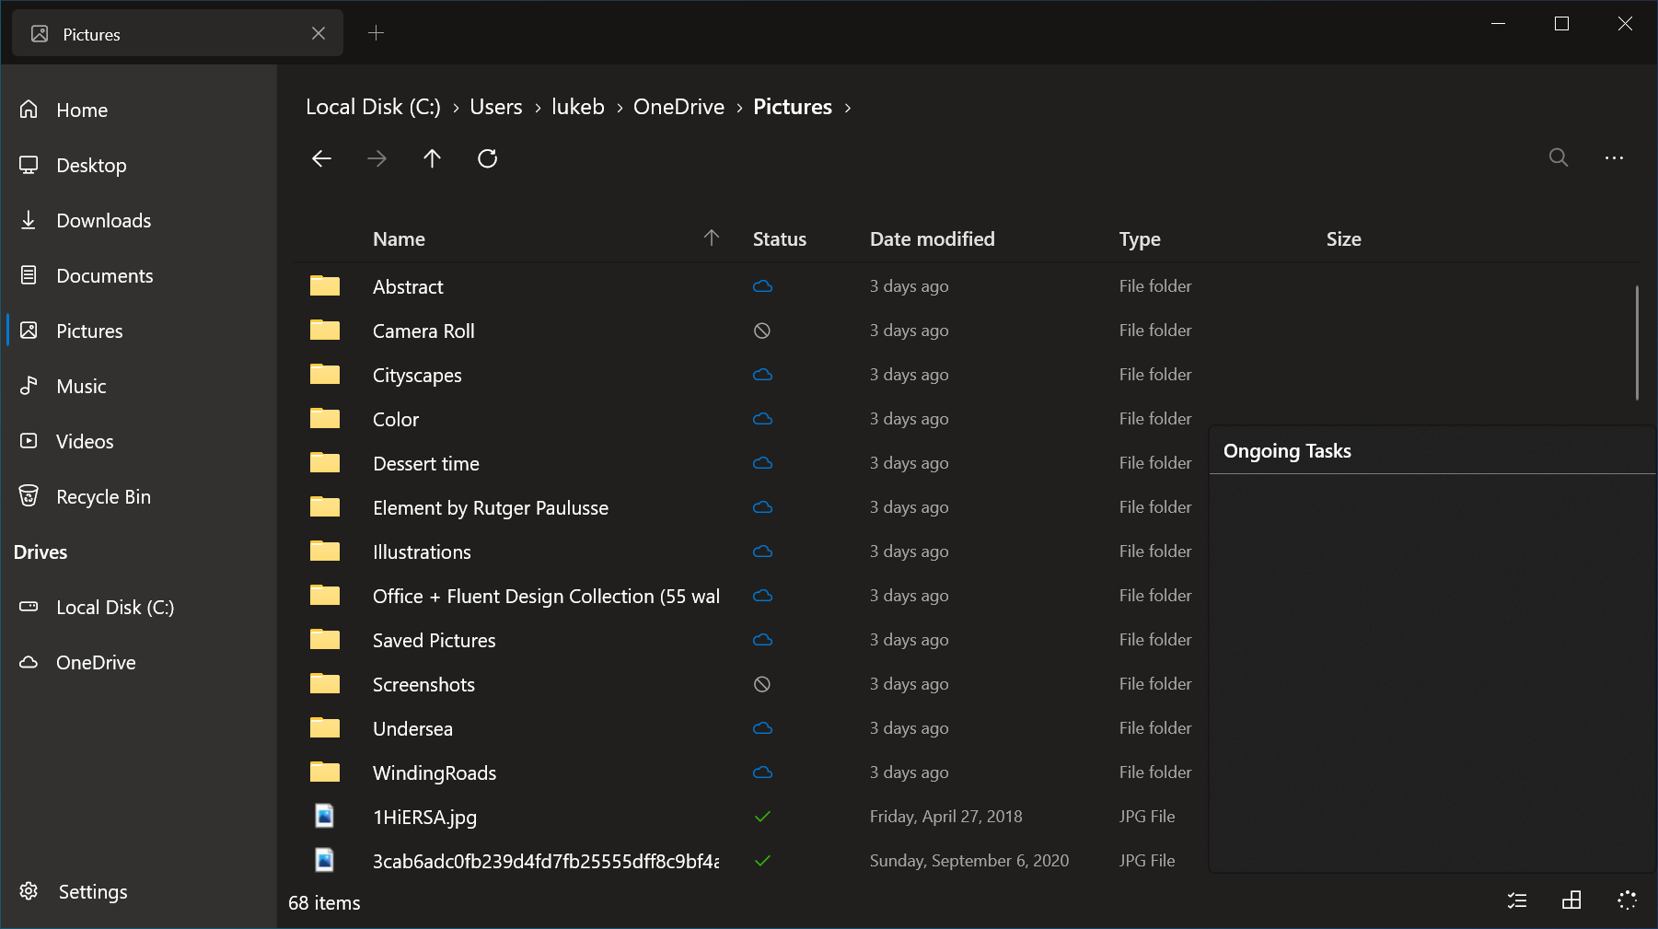Open OneDrive in the sidebar Drives list

(139, 662)
